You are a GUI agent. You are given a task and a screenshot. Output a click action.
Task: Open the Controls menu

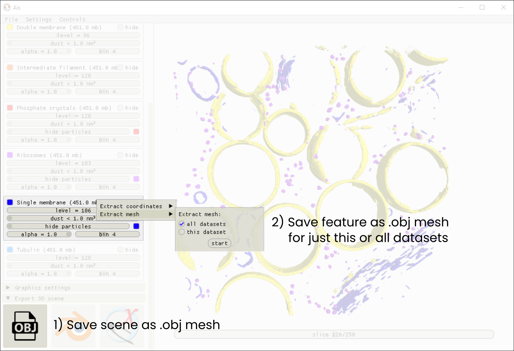(72, 19)
